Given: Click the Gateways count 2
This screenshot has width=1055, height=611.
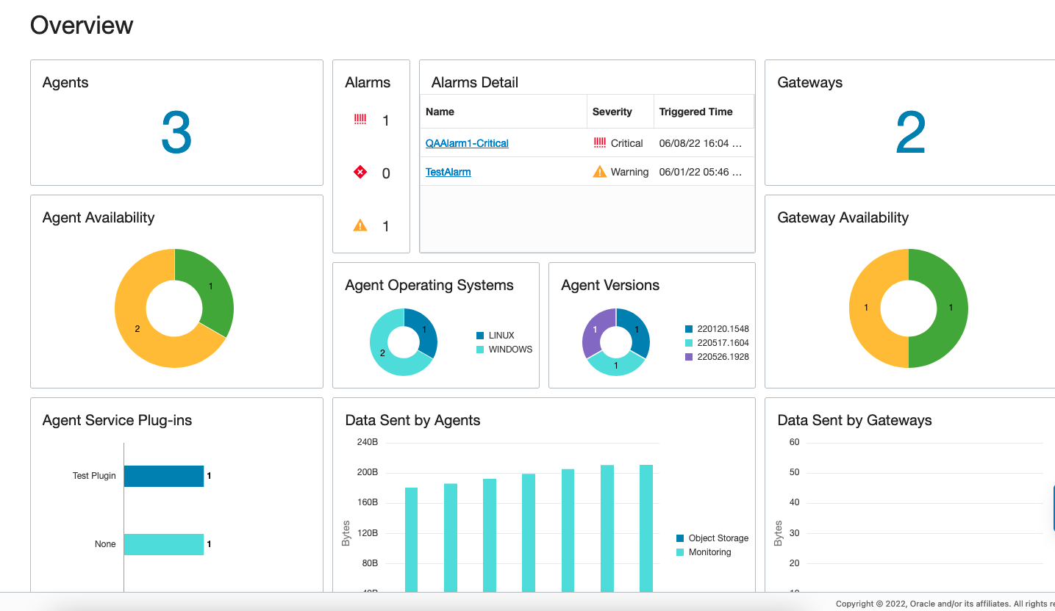Looking at the screenshot, I should 910,133.
